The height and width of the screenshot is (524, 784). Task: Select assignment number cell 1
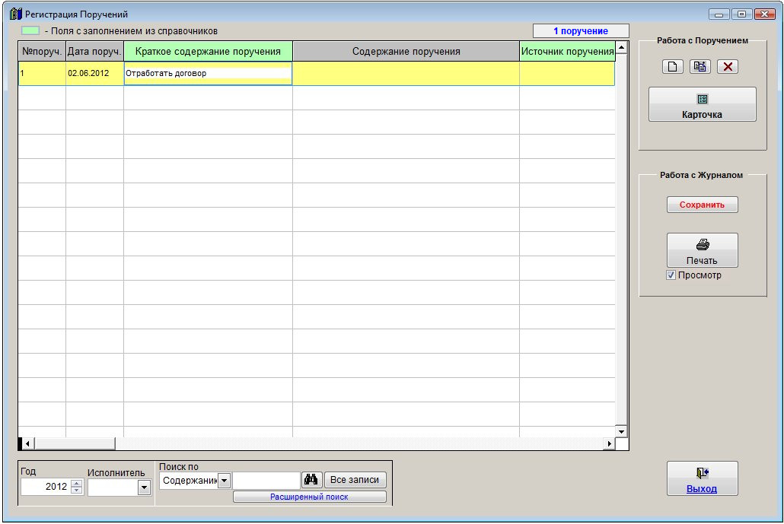click(x=42, y=74)
